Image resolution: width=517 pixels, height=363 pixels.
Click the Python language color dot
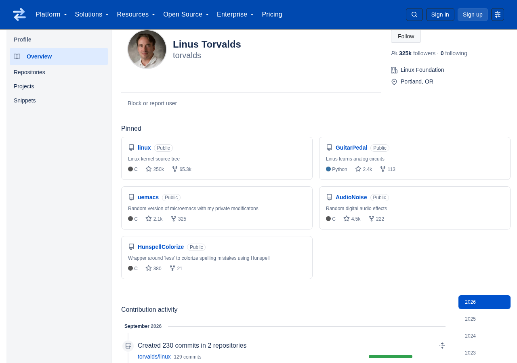pos(328,169)
